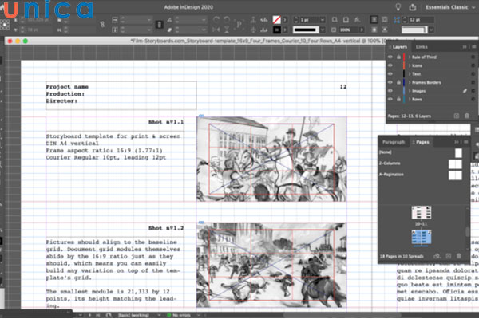Viewport: 479px width, 319px height.
Task: Toggle the lock on Frames Borders layer
Action: coord(398,82)
